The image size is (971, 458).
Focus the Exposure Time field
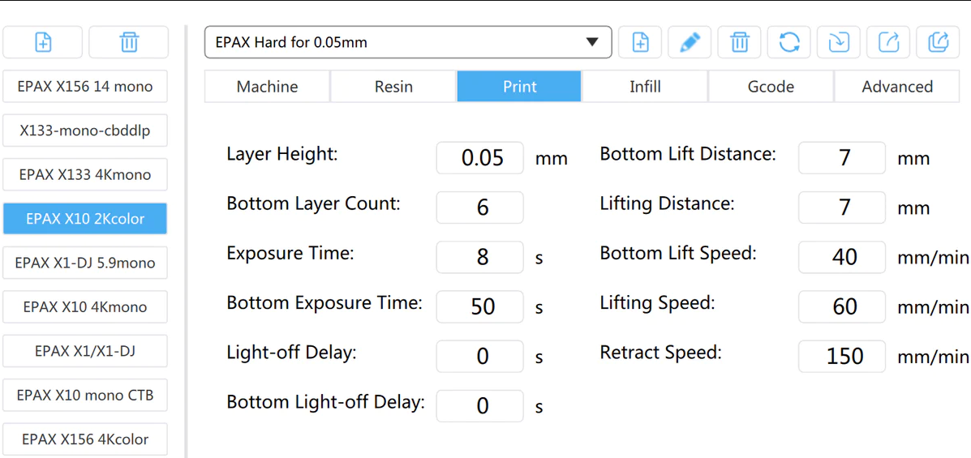click(480, 257)
